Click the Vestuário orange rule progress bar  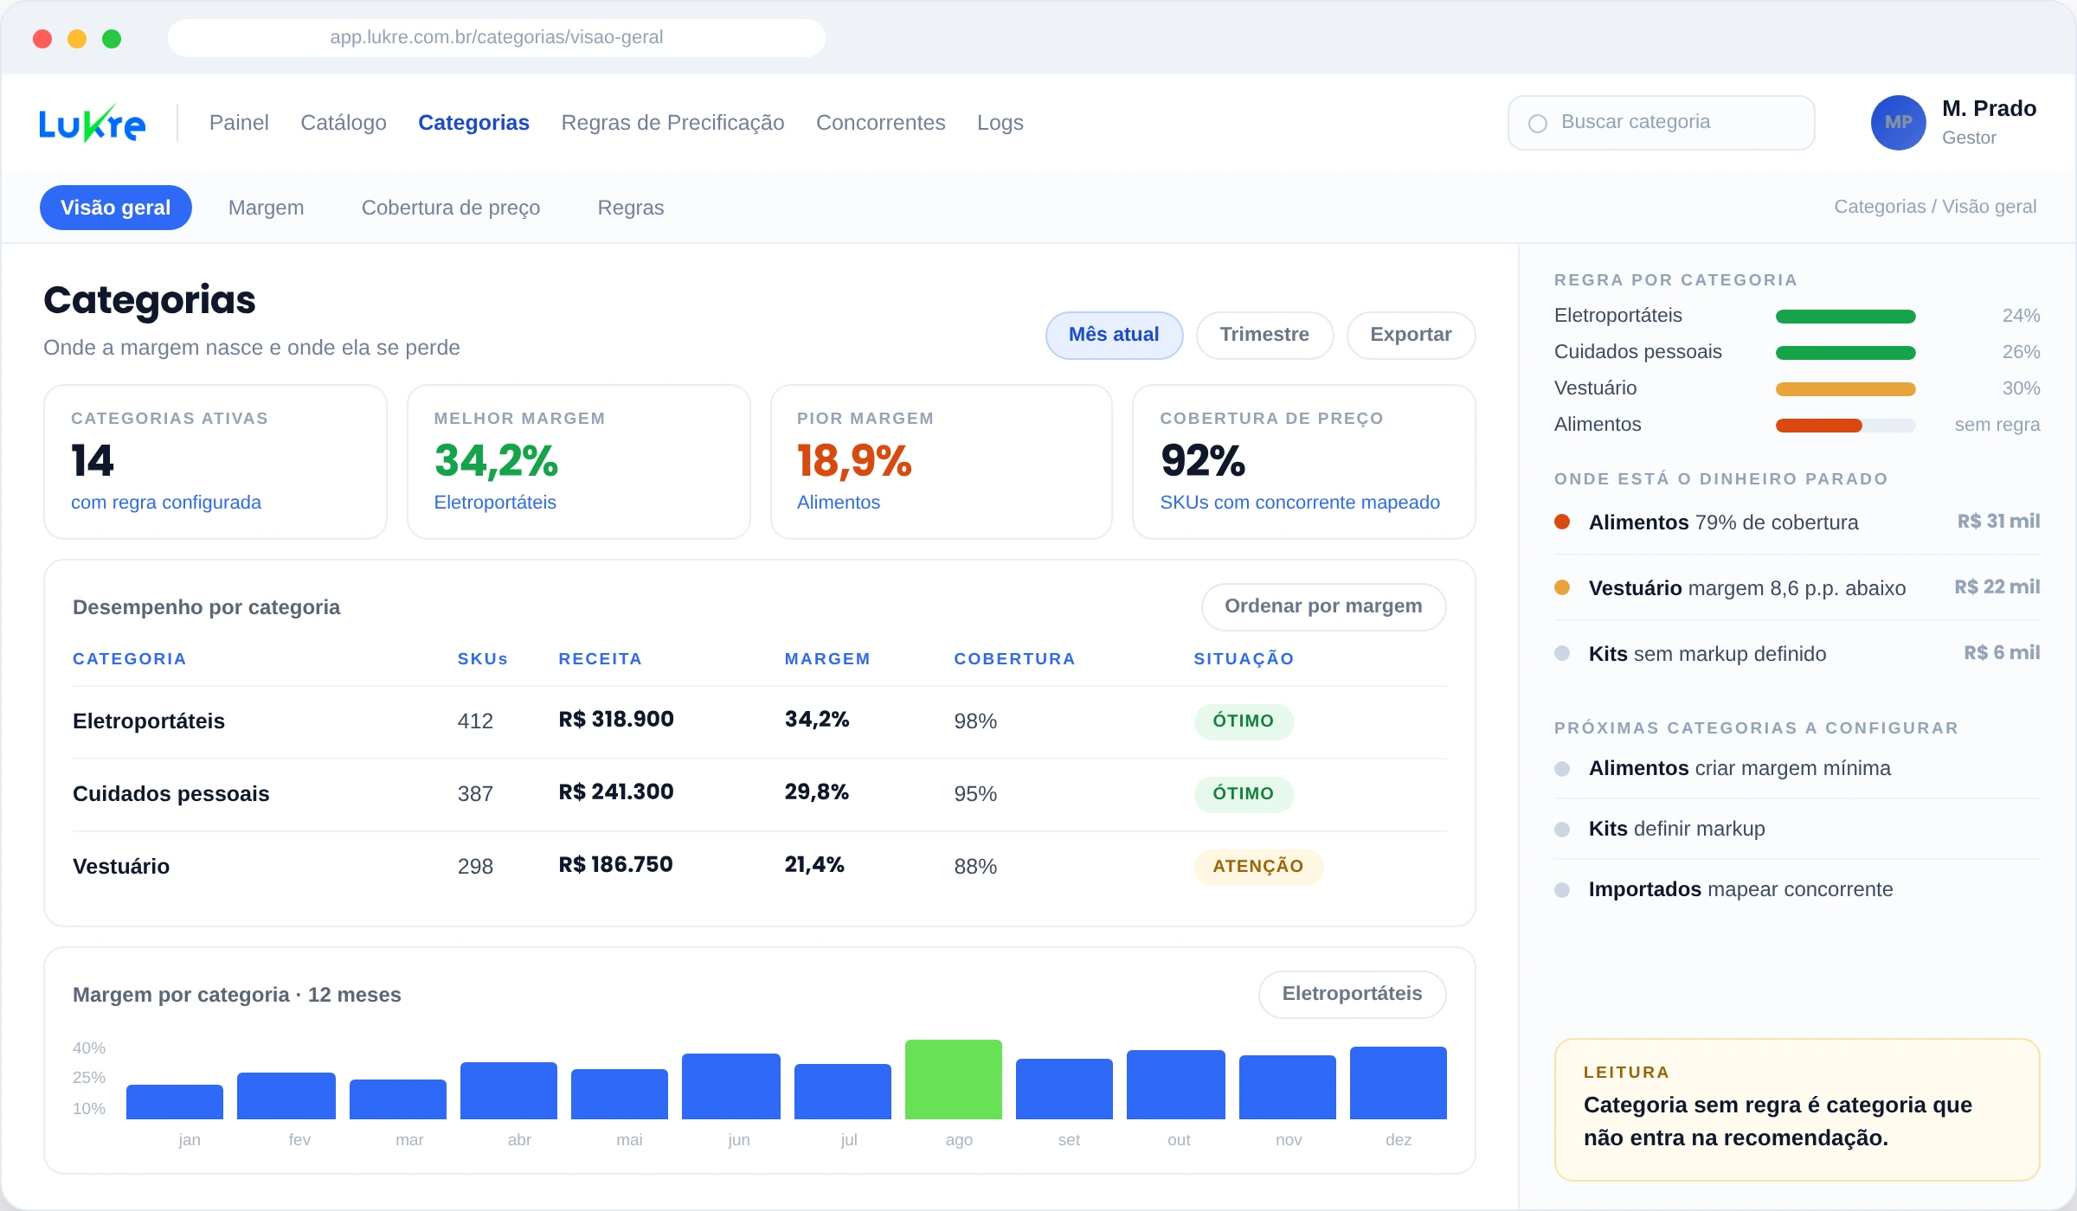click(x=1845, y=389)
